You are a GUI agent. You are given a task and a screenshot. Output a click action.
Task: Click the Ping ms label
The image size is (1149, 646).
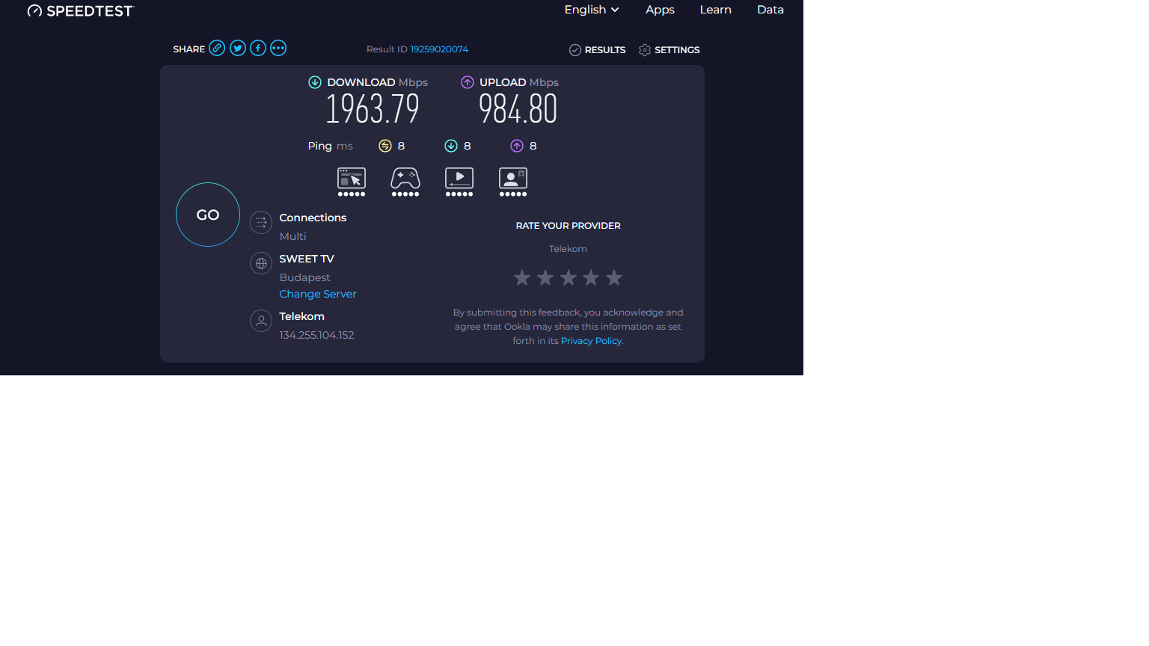point(330,146)
